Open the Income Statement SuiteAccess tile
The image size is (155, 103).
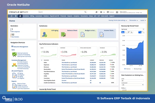coord(107,33)
